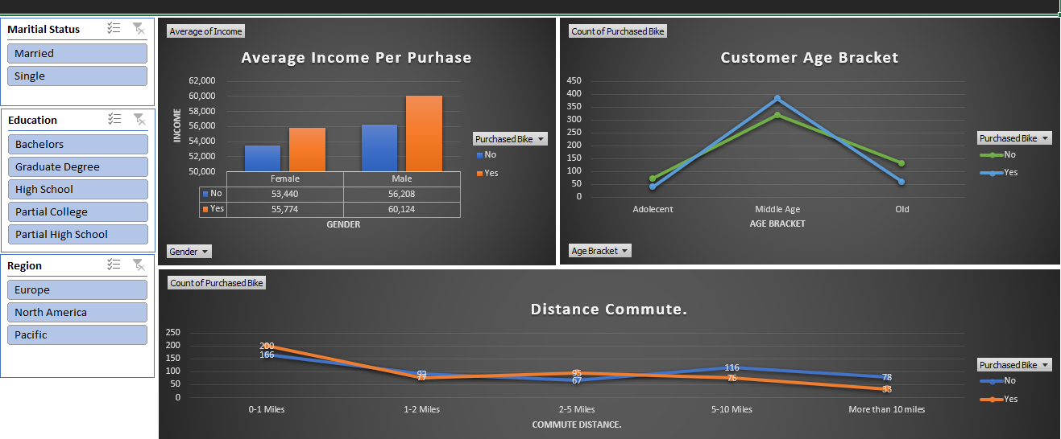Select the Distance Commute chart title

608,310
